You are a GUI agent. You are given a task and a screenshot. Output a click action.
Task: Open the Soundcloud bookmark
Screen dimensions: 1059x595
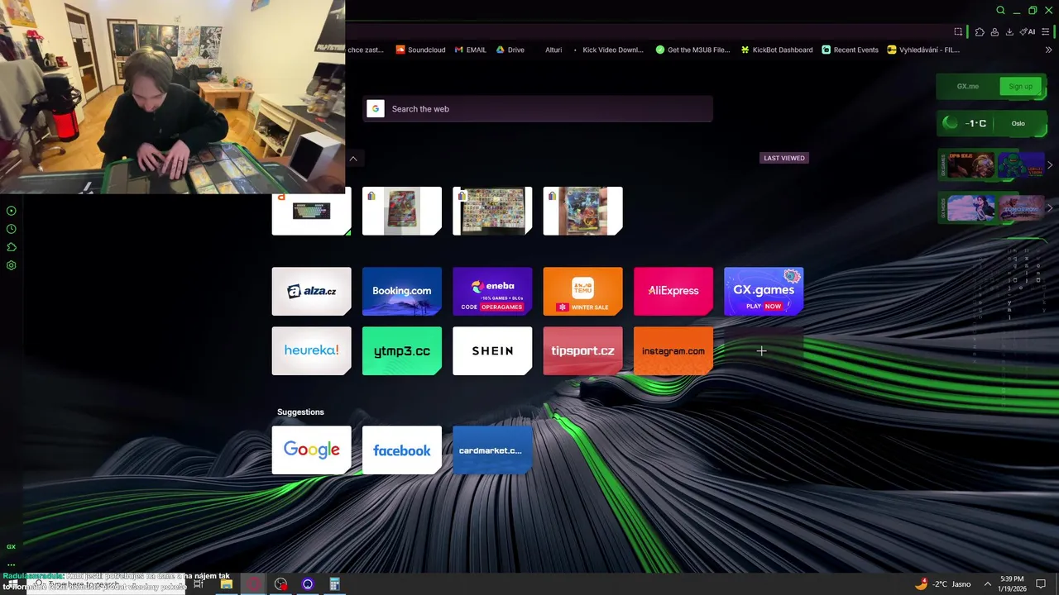[420, 50]
